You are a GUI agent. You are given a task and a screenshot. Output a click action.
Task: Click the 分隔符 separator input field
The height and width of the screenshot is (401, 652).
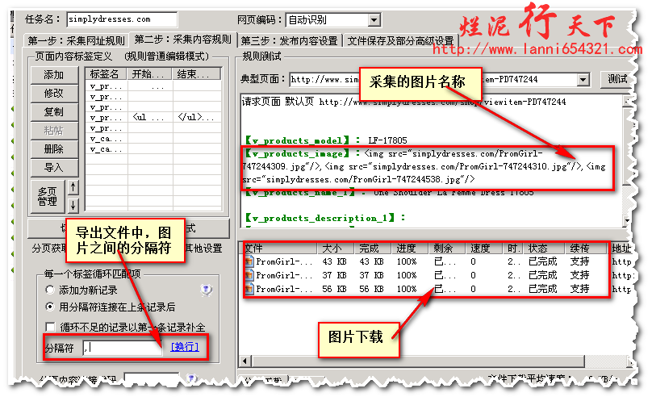(121, 348)
